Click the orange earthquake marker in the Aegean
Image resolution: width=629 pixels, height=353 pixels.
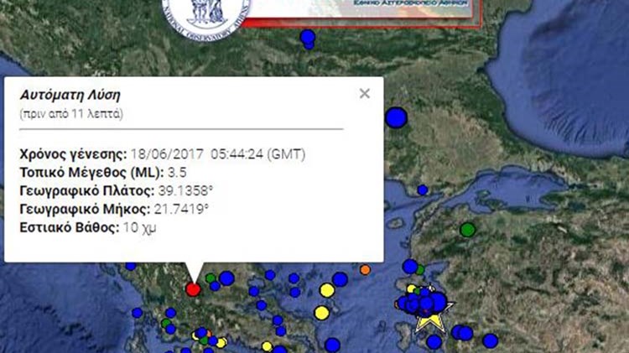pyautogui.click(x=365, y=269)
